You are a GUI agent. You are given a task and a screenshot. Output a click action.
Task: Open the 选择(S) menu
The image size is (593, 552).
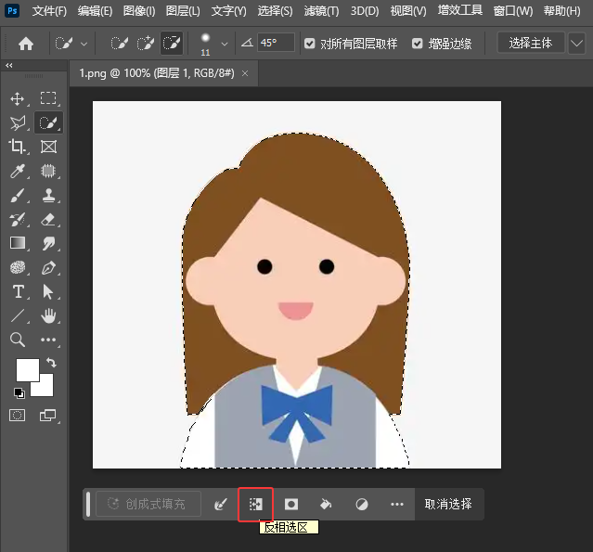coord(275,11)
